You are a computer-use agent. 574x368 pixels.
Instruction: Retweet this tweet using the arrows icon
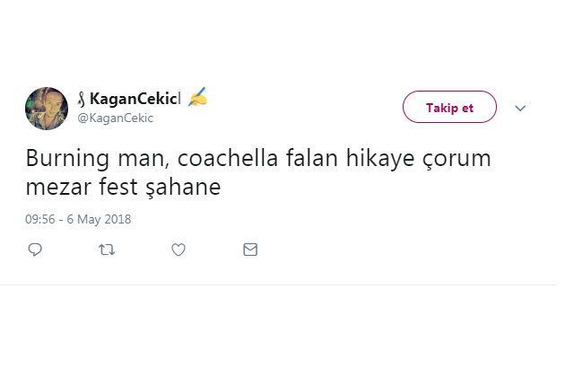106,250
